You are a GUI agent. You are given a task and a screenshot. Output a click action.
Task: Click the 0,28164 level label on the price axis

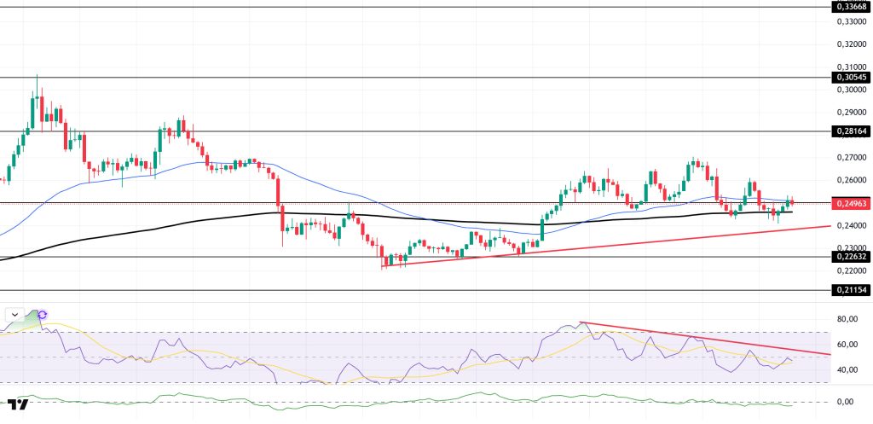[850, 131]
